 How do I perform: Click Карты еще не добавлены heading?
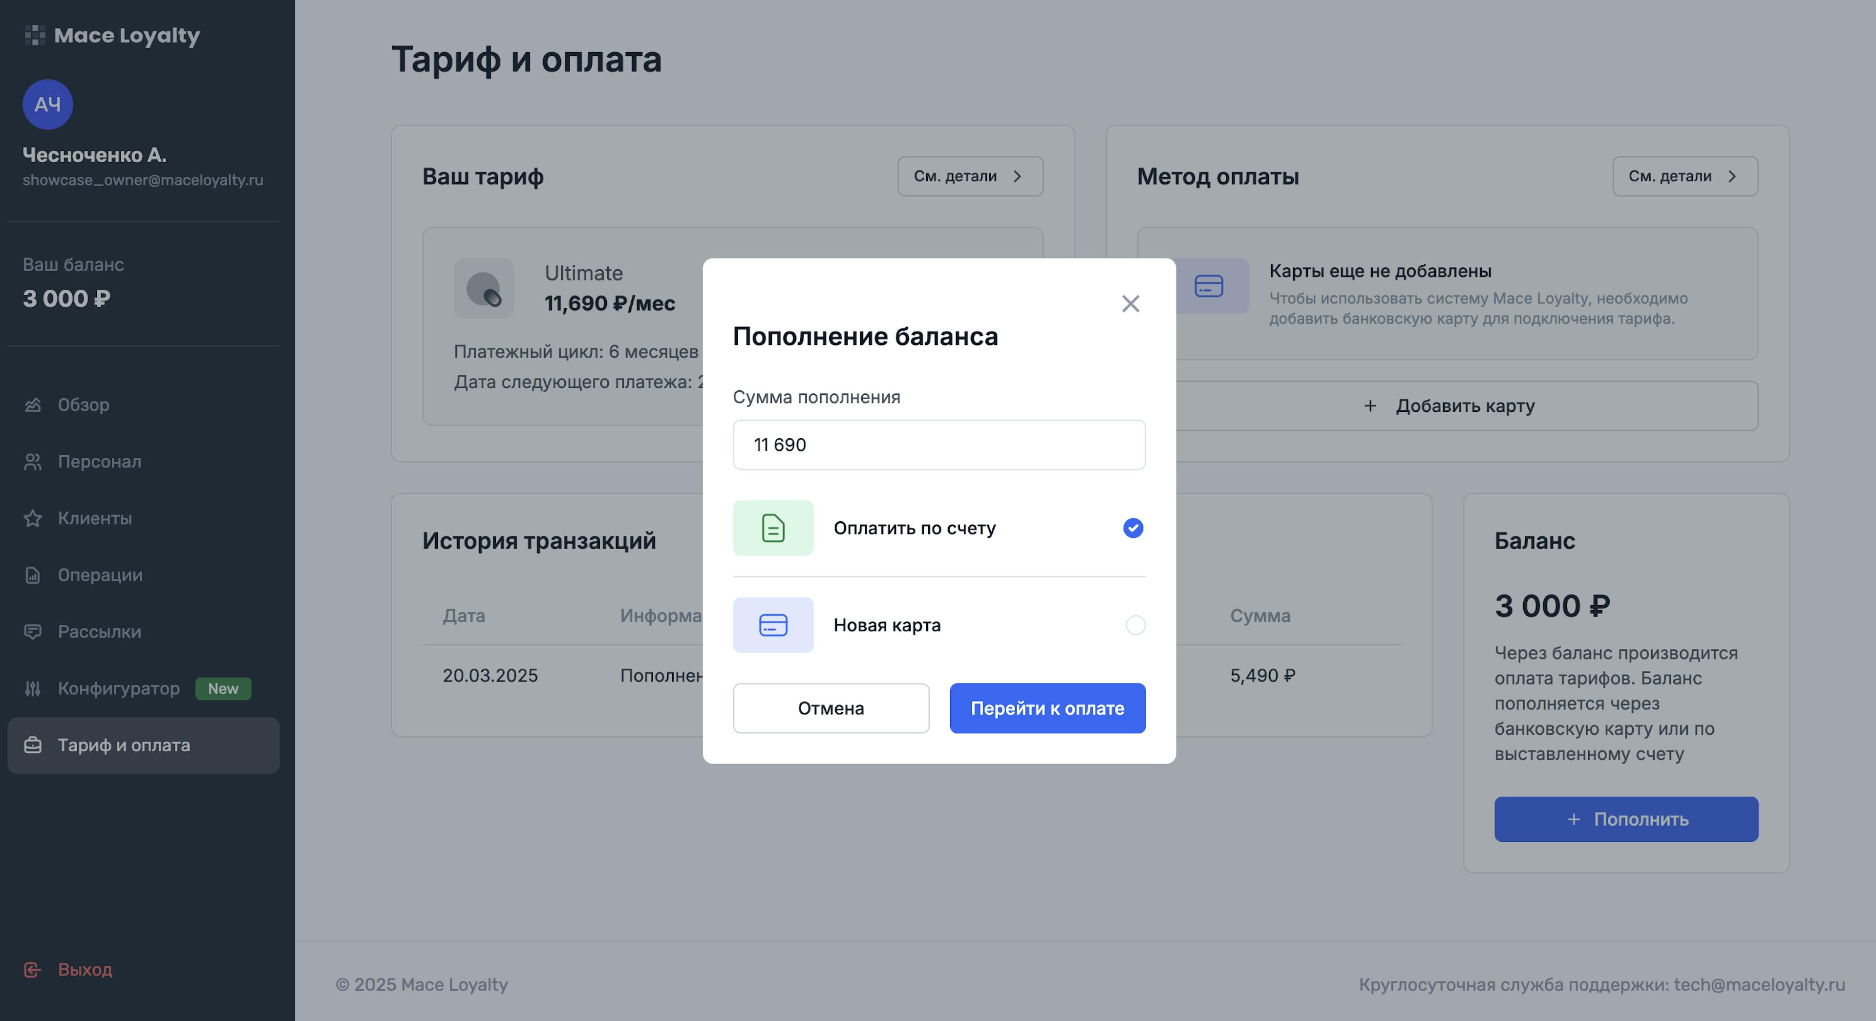click(1380, 271)
